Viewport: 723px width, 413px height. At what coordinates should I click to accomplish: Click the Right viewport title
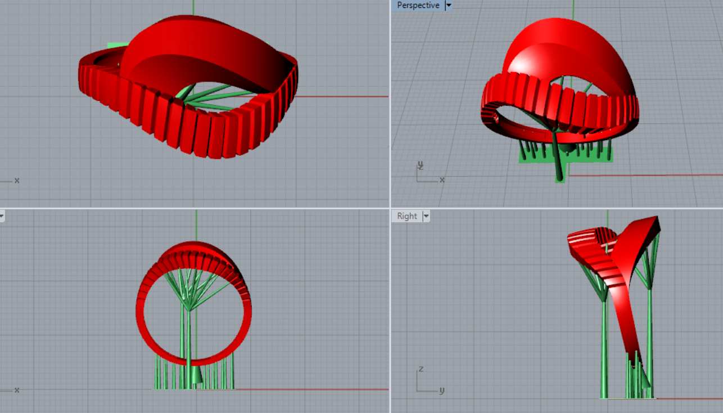tap(406, 216)
